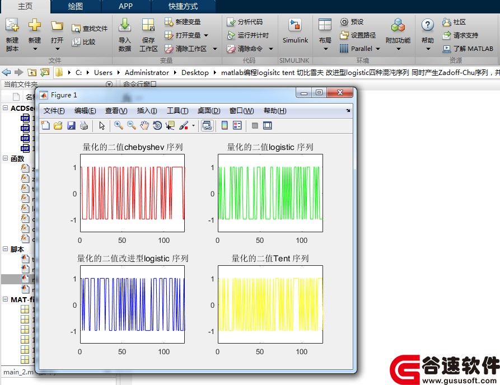The image size is (500, 385).
Task: Click 了解 MATLAB (learn MATLAB)
Action: (x=468, y=49)
